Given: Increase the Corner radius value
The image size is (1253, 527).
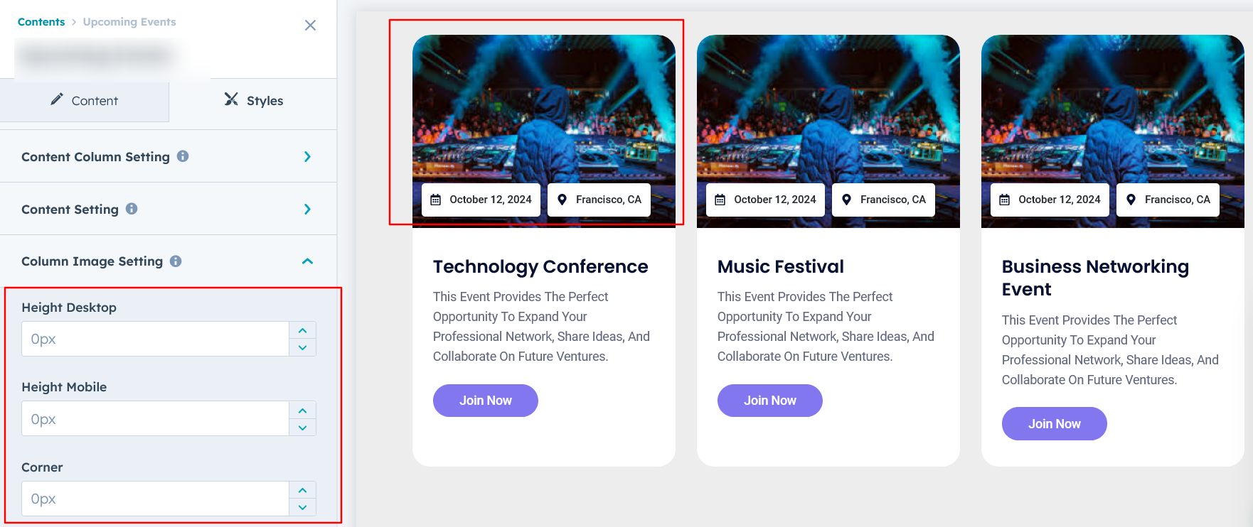Looking at the screenshot, I should (x=303, y=491).
